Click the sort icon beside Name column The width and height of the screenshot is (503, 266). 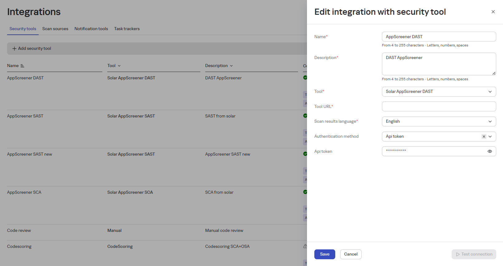[x=22, y=66]
